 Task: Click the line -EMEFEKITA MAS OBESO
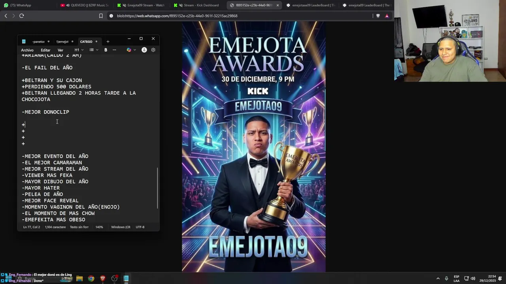[53, 219]
